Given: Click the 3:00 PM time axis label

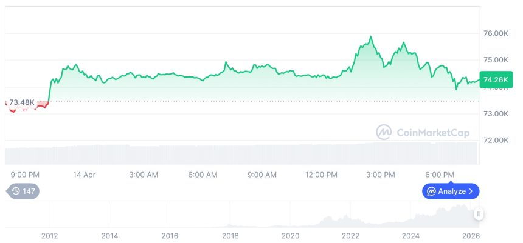Looking at the screenshot, I should click(381, 175).
